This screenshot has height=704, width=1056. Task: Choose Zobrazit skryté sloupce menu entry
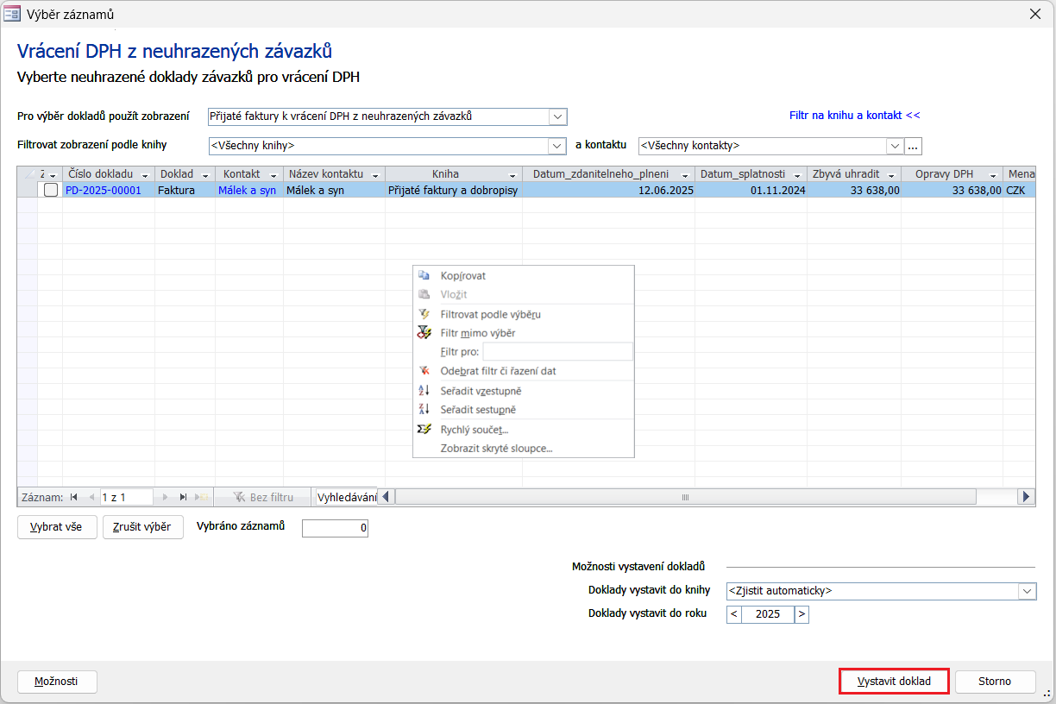524,449
